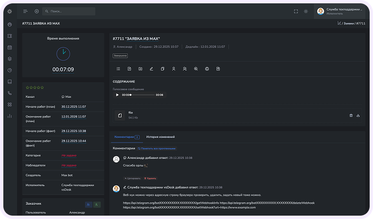Open the ticket icon in the left sidebar
Screen dimensions: 373x219
10,36
